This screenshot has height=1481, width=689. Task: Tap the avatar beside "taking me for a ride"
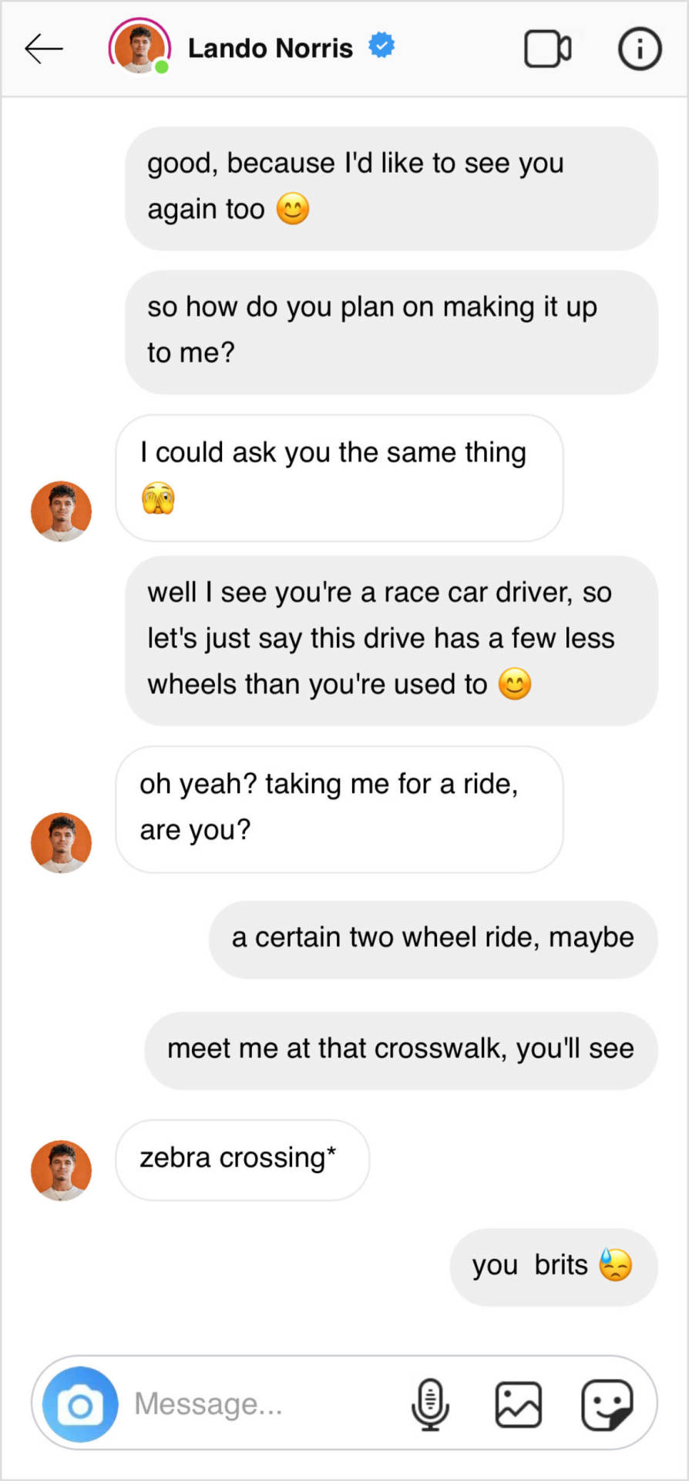click(61, 842)
